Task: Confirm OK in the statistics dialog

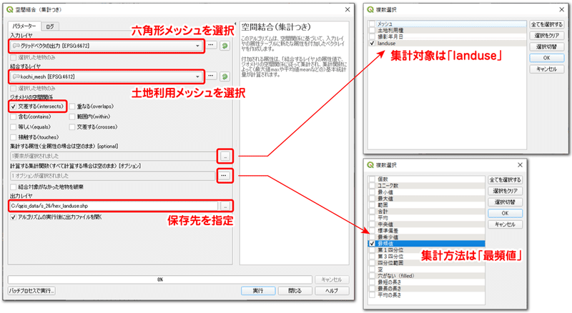Action: point(505,213)
